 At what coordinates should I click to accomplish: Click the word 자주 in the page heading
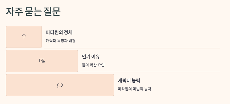14,11
